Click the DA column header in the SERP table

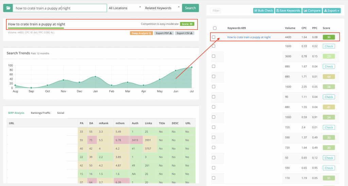(91, 123)
